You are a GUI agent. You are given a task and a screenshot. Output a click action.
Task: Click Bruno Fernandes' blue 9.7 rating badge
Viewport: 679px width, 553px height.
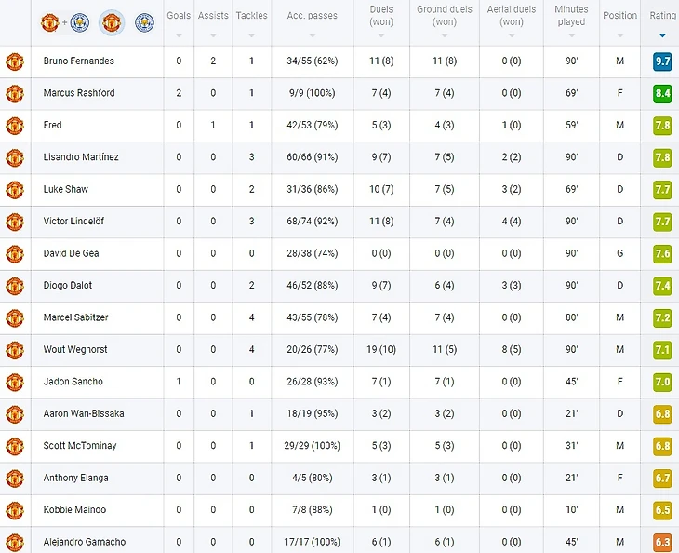click(662, 61)
